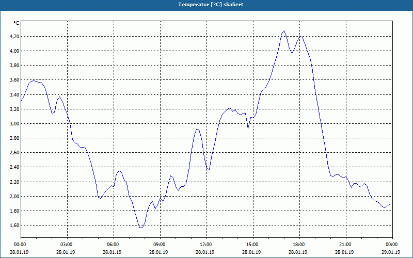Select the 2,80 y-axis label
The image size is (413, 258).
pyautogui.click(x=14, y=138)
